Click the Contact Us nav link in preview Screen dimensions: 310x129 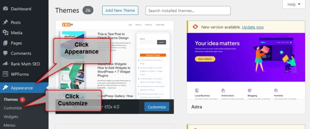(x=148, y=25)
